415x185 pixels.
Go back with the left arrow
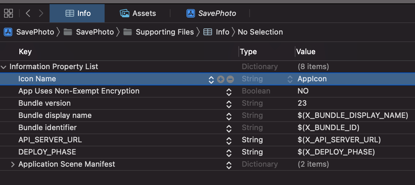(28, 14)
